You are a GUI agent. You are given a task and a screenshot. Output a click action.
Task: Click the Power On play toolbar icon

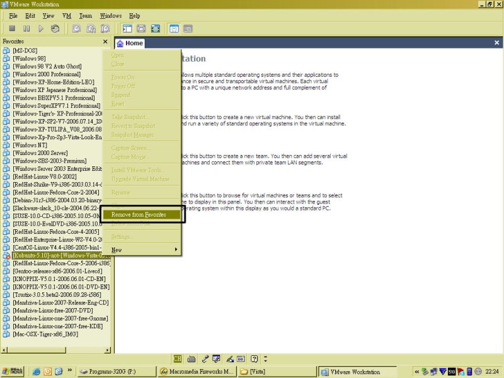(41, 28)
